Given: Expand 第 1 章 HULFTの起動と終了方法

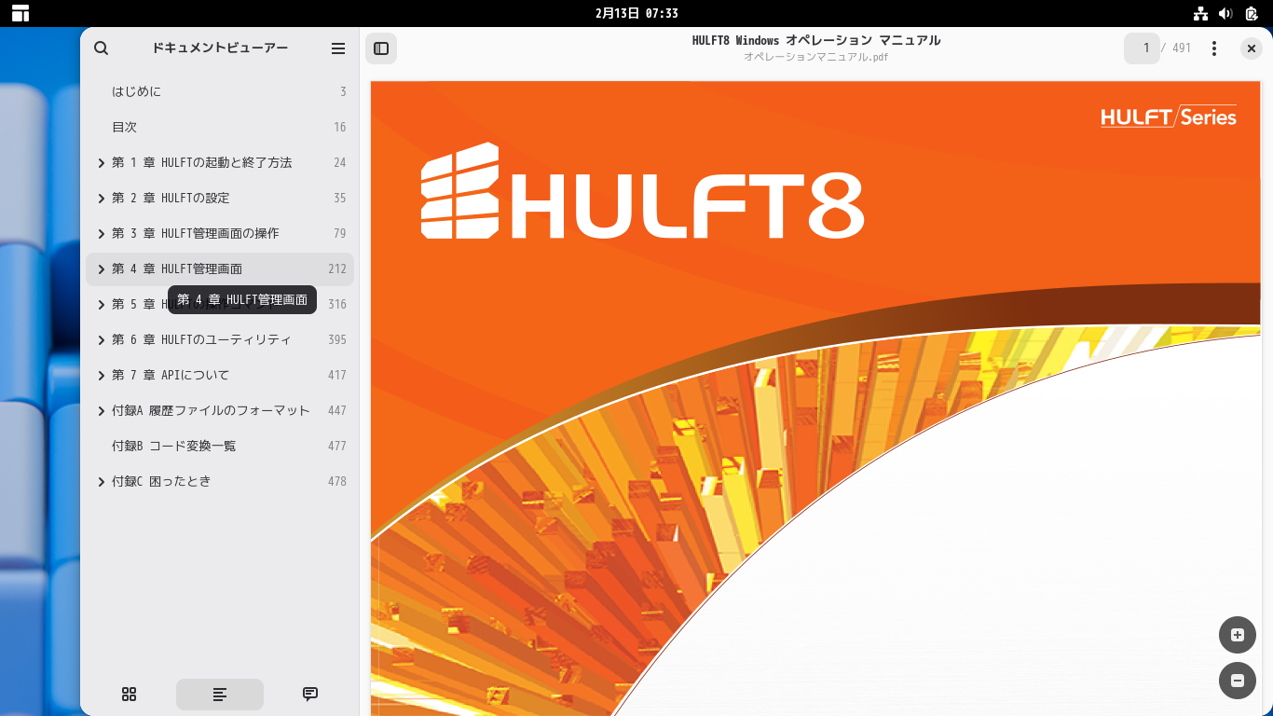Looking at the screenshot, I should tap(101, 163).
